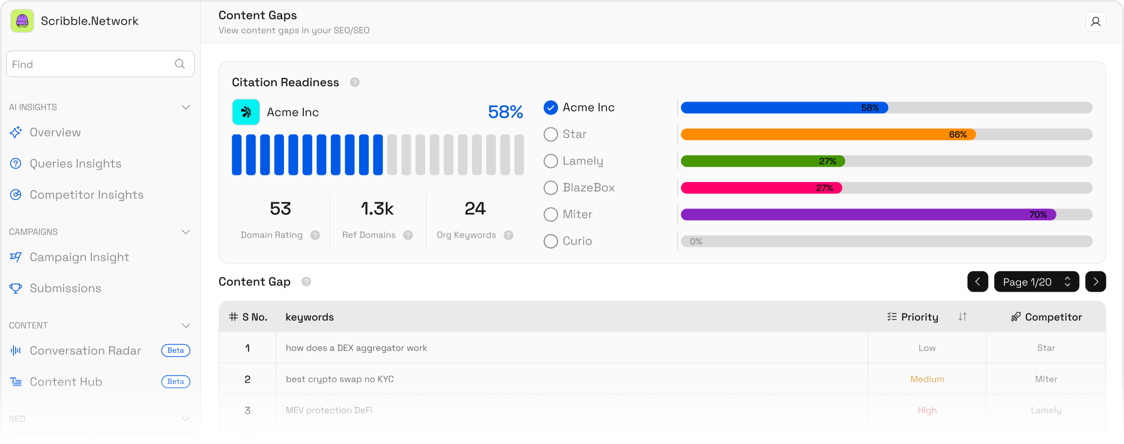Viewport: 1124px width, 444px height.
Task: Click the orange Star 66% progress bar
Action: click(828, 134)
